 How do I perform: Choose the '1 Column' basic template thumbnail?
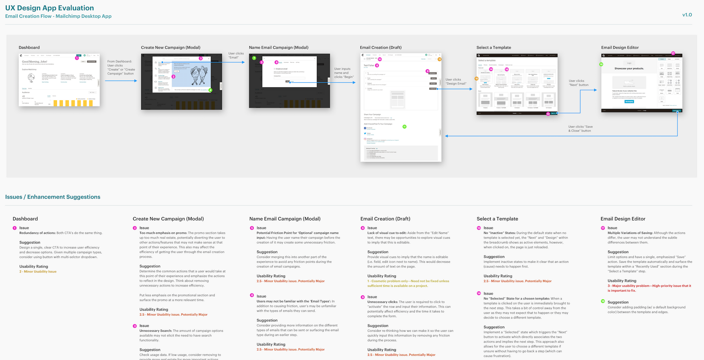point(485,100)
